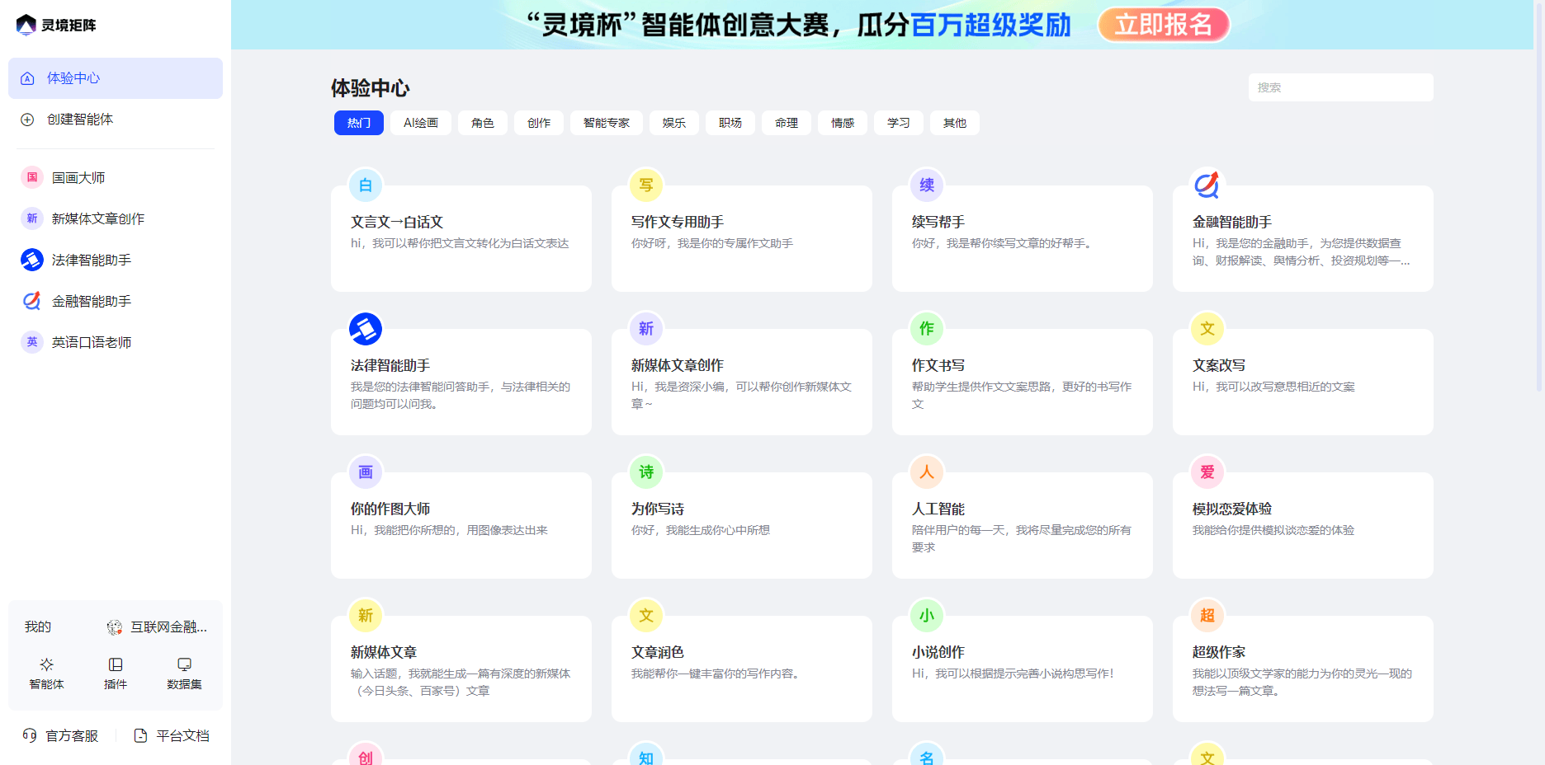Switch to the AI绘画 category tab
The width and height of the screenshot is (1545, 765).
420,122
